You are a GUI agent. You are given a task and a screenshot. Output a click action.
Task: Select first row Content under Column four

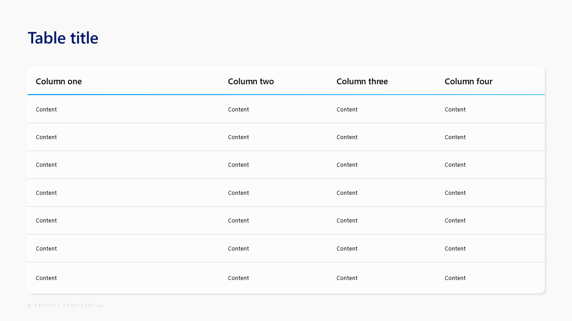click(x=455, y=110)
